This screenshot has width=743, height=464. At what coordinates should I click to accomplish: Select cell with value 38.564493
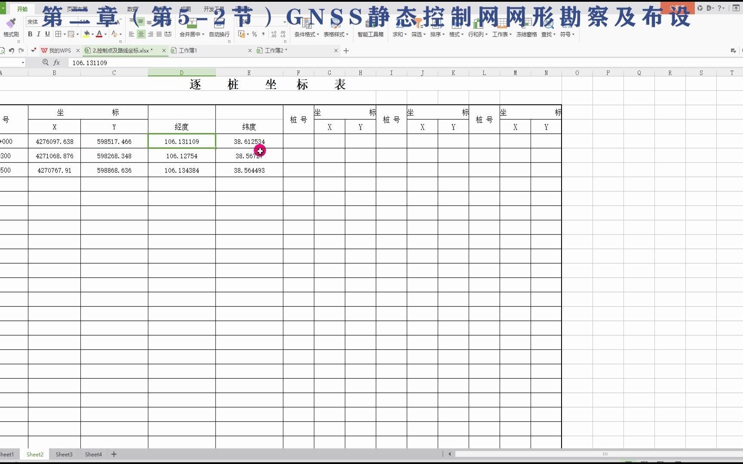pyautogui.click(x=249, y=170)
